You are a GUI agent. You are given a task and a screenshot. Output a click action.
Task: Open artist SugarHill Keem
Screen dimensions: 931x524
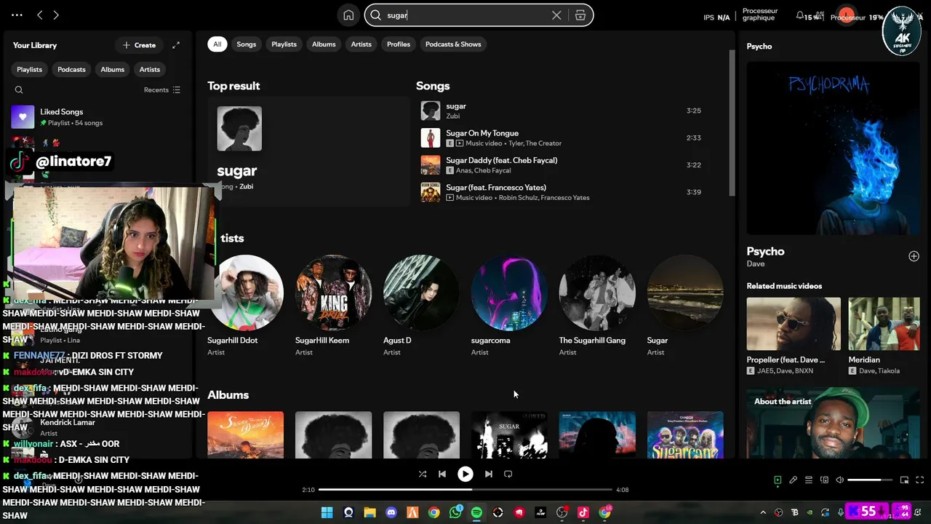333,306
